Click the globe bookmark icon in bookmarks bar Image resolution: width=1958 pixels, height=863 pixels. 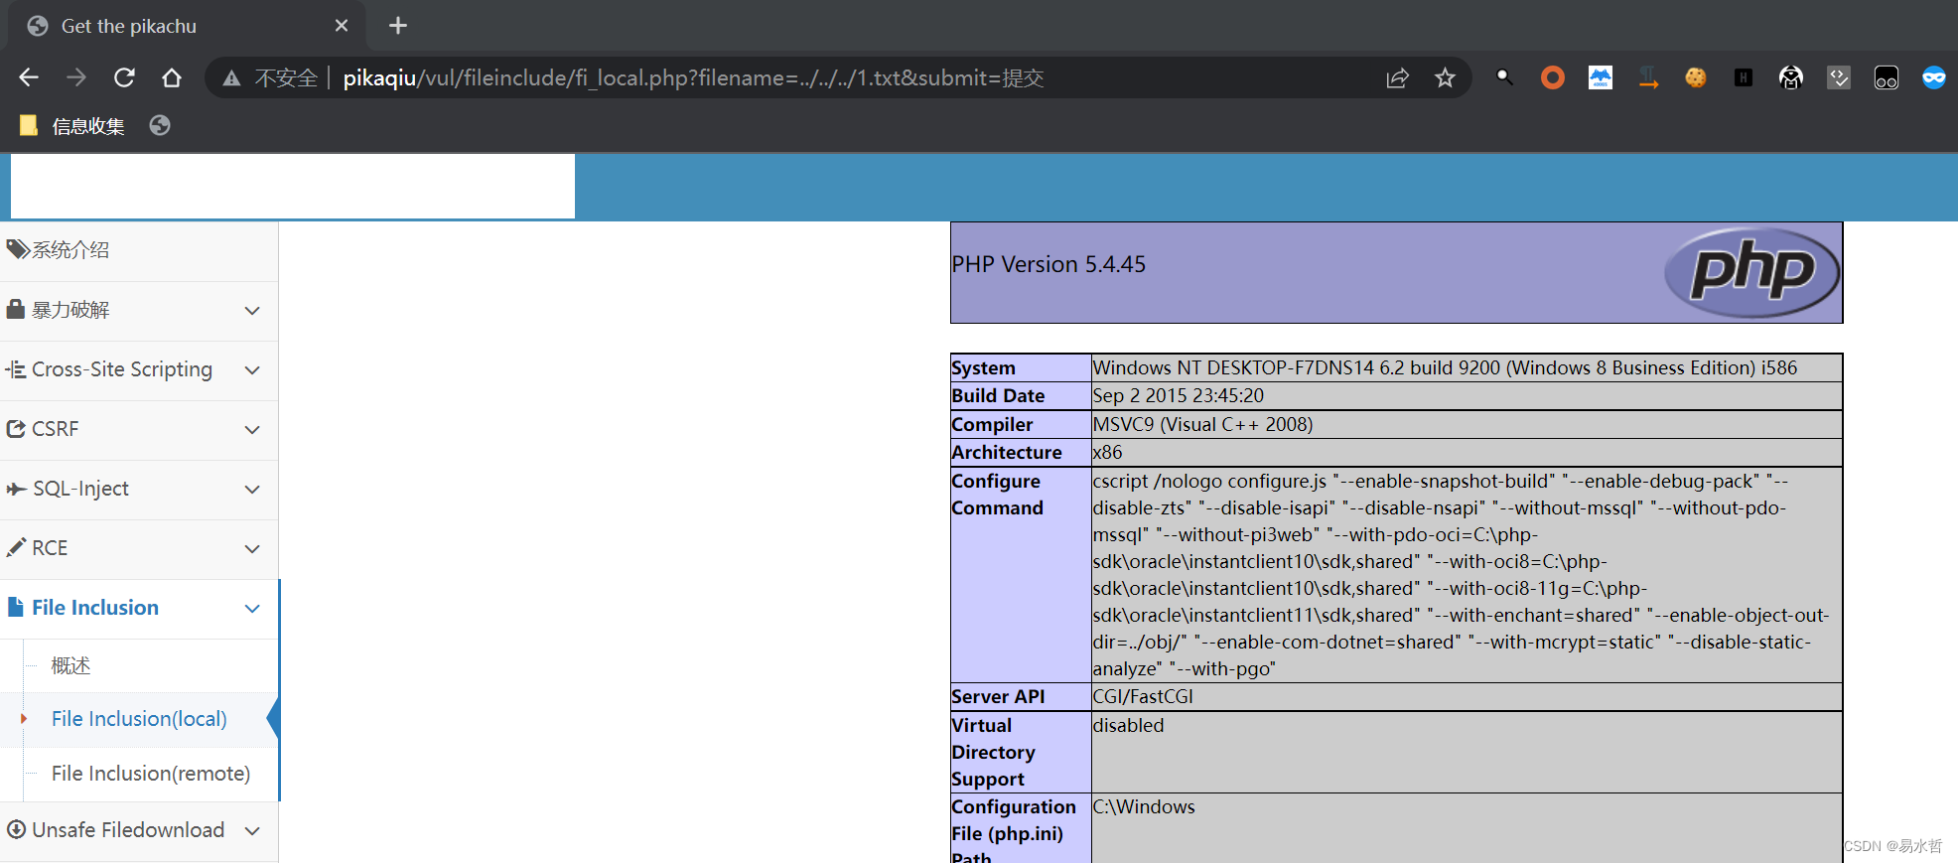pos(160,125)
